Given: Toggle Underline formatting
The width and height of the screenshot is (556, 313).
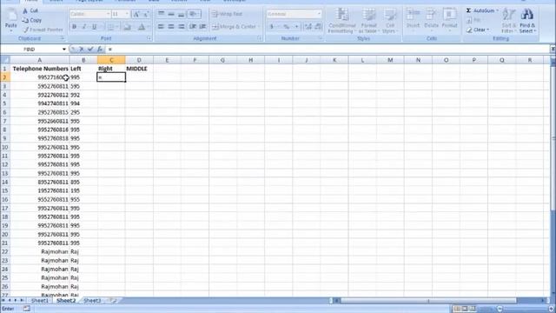Looking at the screenshot, I should pyautogui.click(x=94, y=27).
